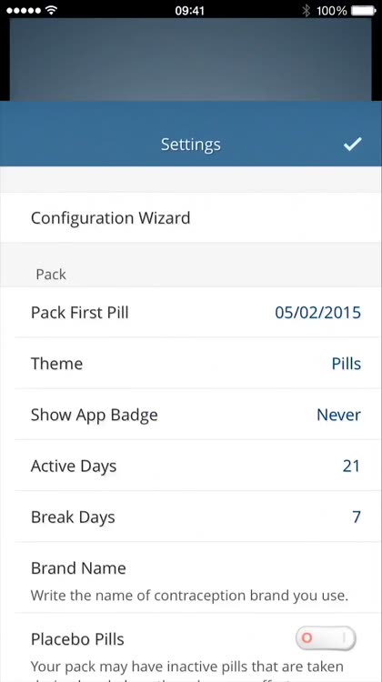Viewport: 382px width, 682px height.
Task: Select the Active Days row
Action: pyautogui.click(x=191, y=466)
